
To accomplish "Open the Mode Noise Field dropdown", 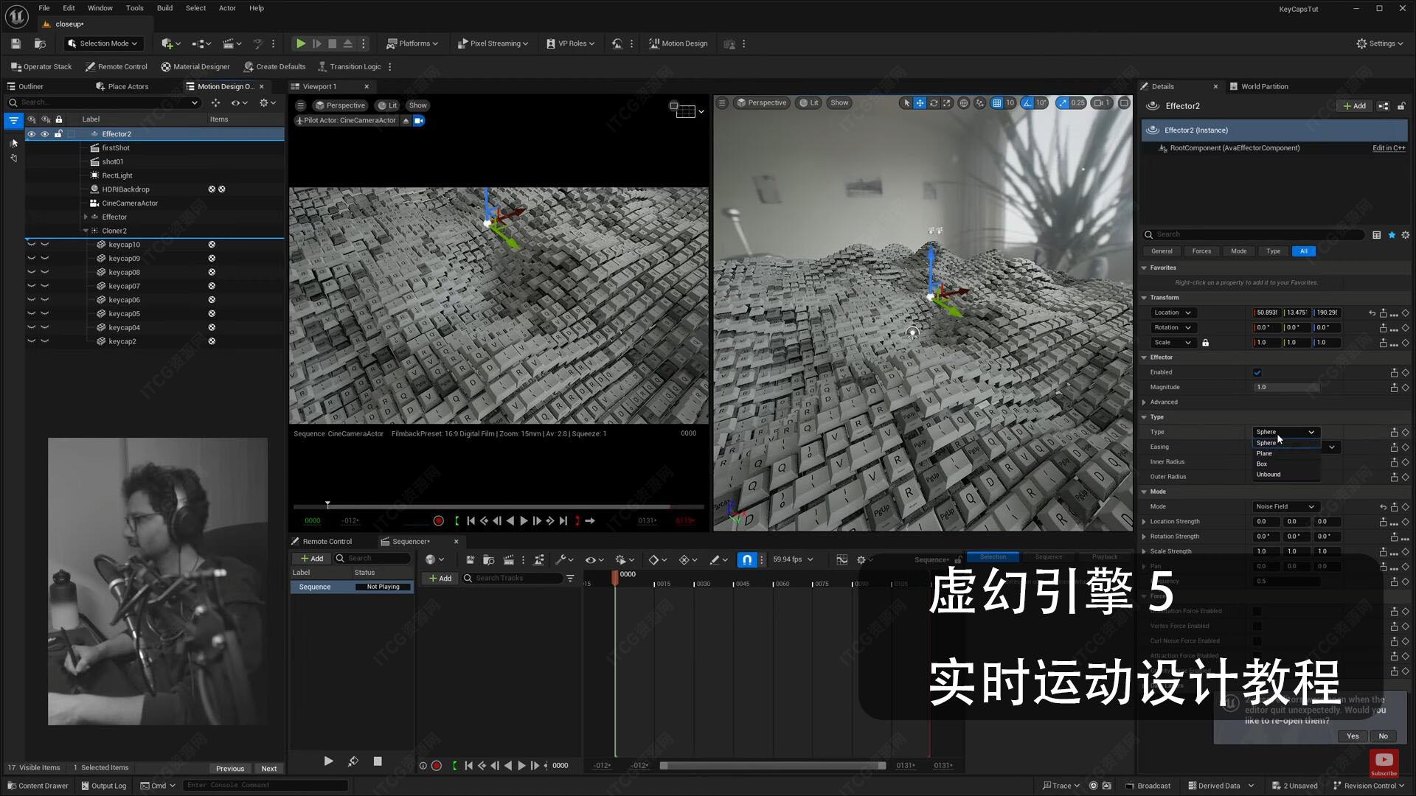I will click(1285, 506).
